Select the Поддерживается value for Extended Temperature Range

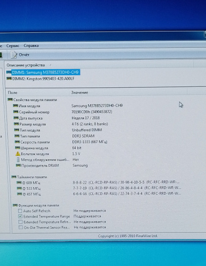click(87, 216)
